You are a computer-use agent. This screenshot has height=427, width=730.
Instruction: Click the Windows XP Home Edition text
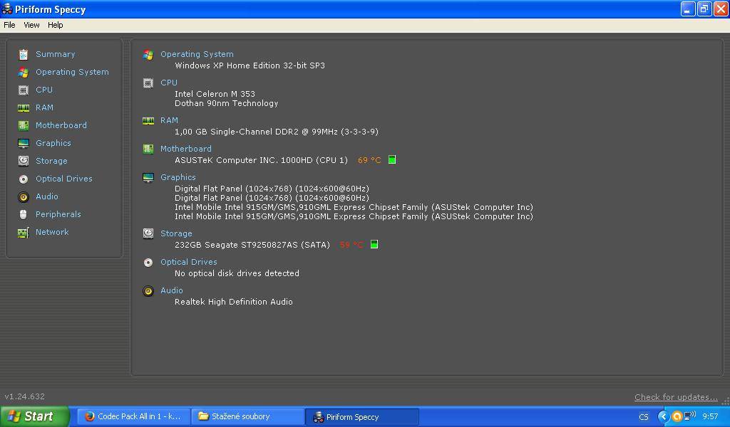coord(250,65)
